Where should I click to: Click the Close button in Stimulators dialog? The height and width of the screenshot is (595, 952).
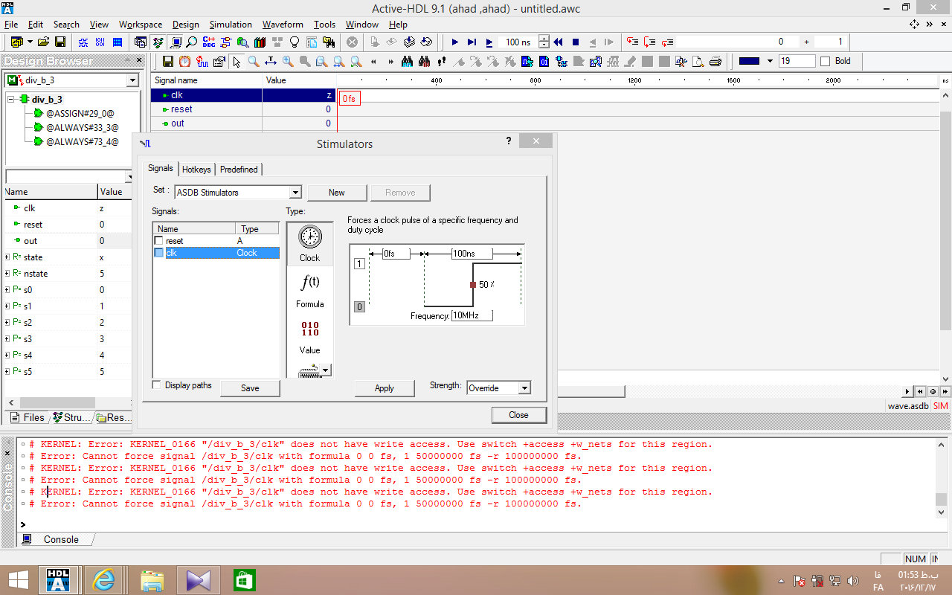[519, 415]
